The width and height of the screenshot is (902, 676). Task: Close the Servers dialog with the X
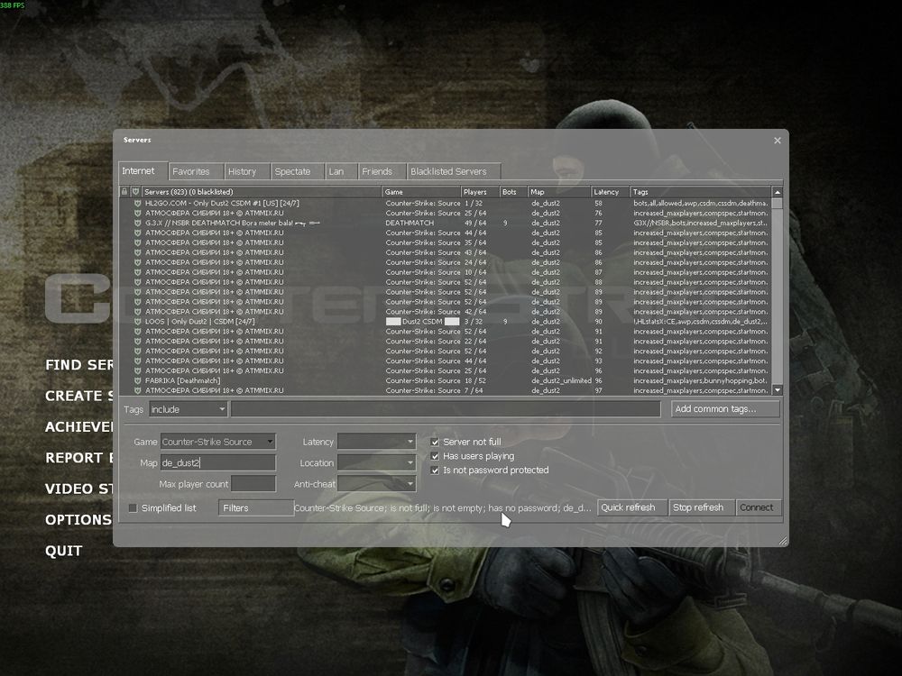click(778, 141)
